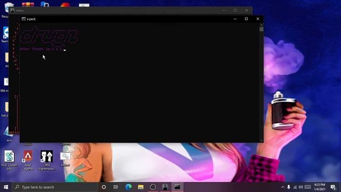The image size is (341, 192).
Task: Launch Microsoft Edge from the taskbar
Action: point(128,187)
